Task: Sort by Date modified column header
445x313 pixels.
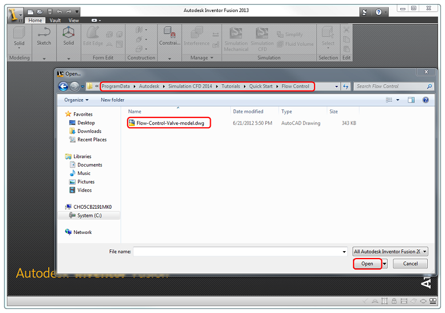Action: tap(248, 112)
